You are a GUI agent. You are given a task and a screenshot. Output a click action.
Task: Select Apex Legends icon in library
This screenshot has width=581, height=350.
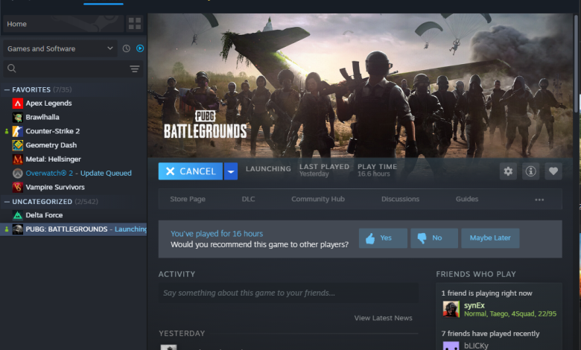17,104
